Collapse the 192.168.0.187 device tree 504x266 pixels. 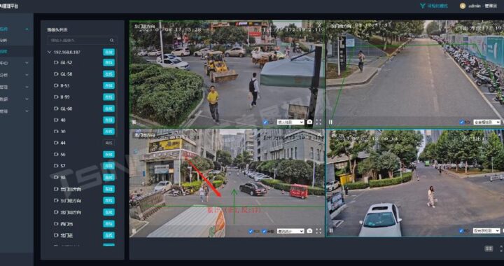(x=49, y=52)
